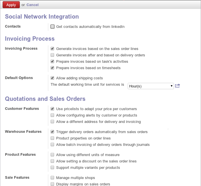Disable Use pricelists to adapt your price
This screenshot has height=186, width=201.
[52, 109]
